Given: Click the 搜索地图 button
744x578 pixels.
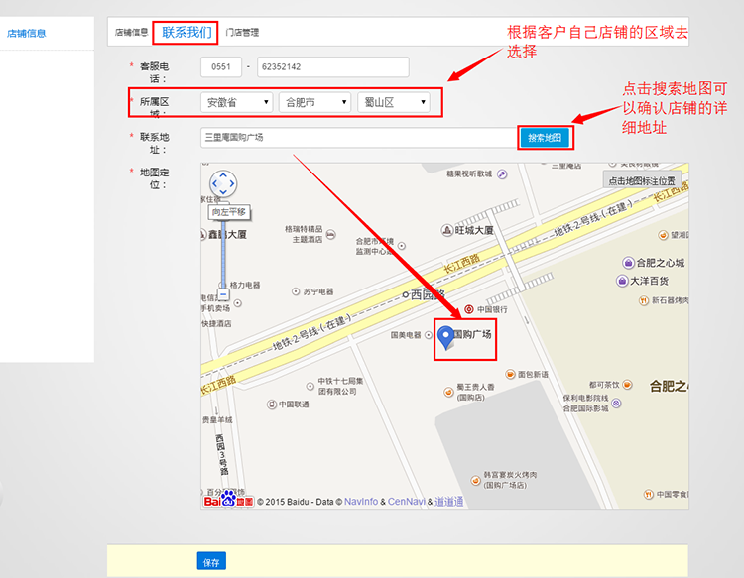Looking at the screenshot, I should (545, 138).
